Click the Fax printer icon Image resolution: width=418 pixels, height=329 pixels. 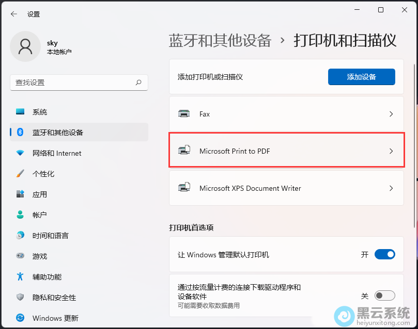(184, 114)
